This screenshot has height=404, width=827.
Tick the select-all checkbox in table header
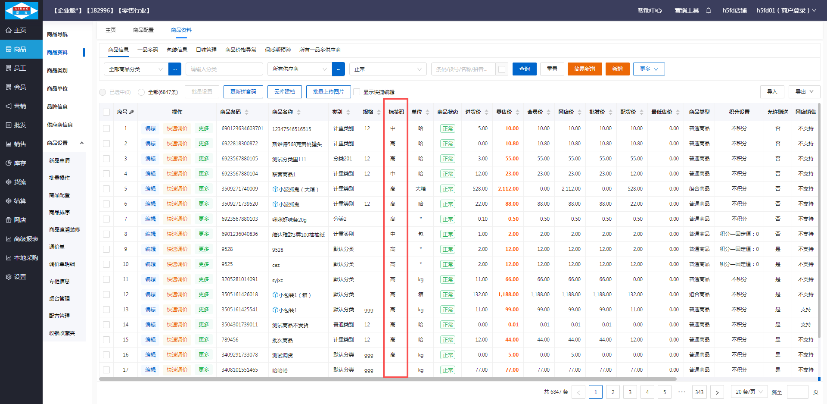[x=106, y=112]
